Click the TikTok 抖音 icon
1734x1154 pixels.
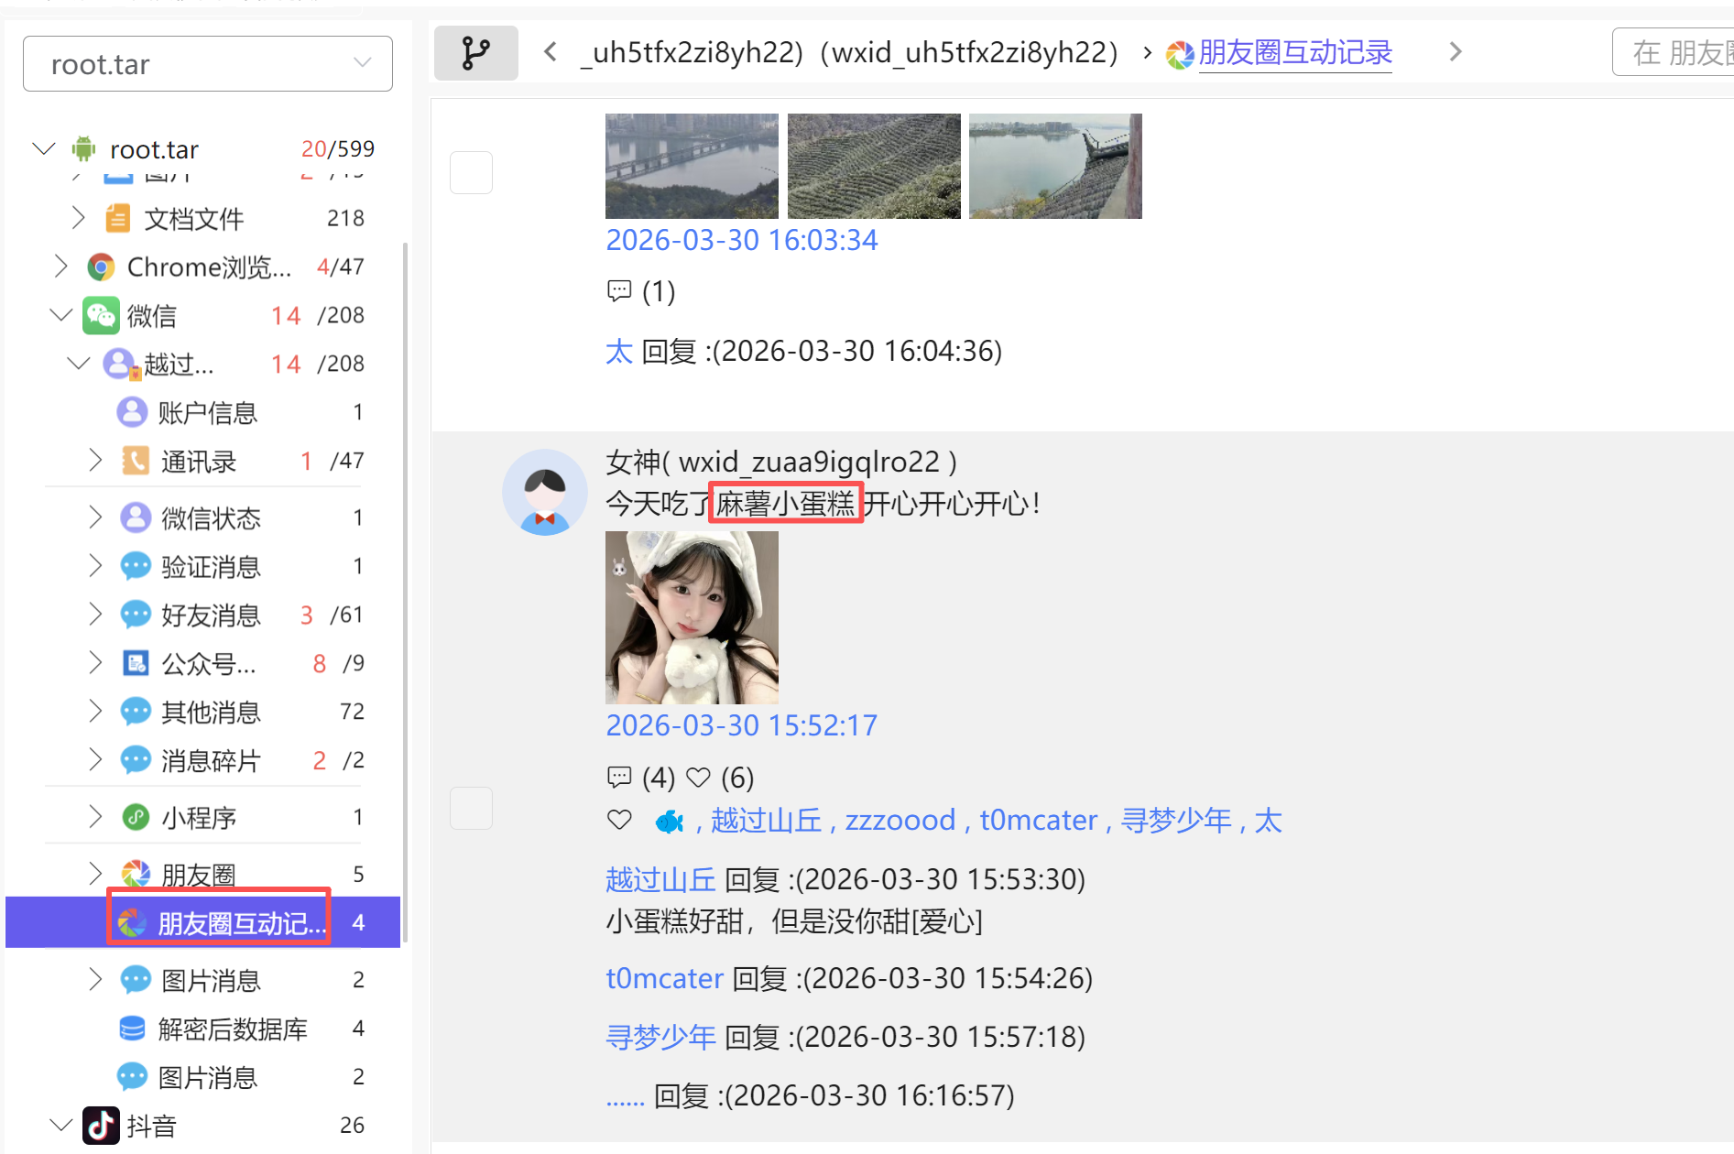tap(101, 1126)
